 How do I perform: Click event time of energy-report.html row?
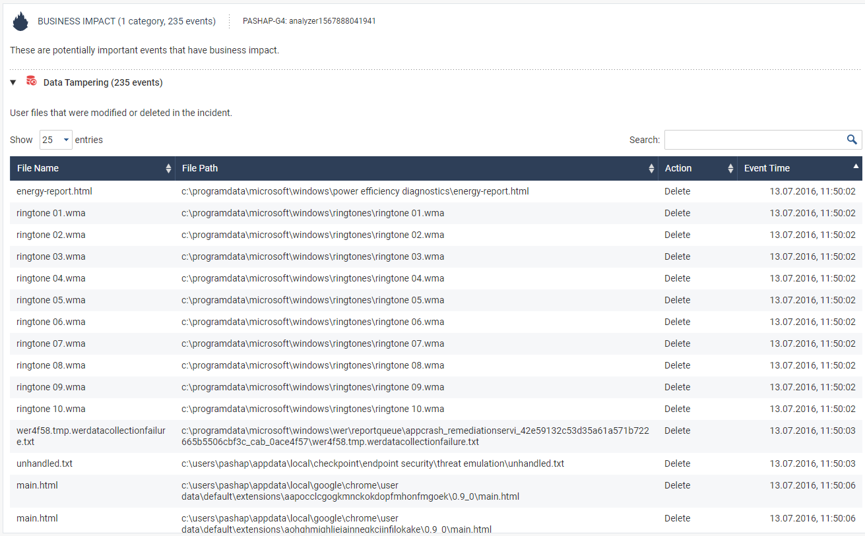pos(812,191)
